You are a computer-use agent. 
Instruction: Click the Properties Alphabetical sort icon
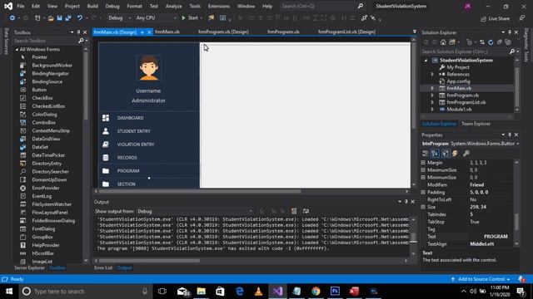click(x=435, y=154)
